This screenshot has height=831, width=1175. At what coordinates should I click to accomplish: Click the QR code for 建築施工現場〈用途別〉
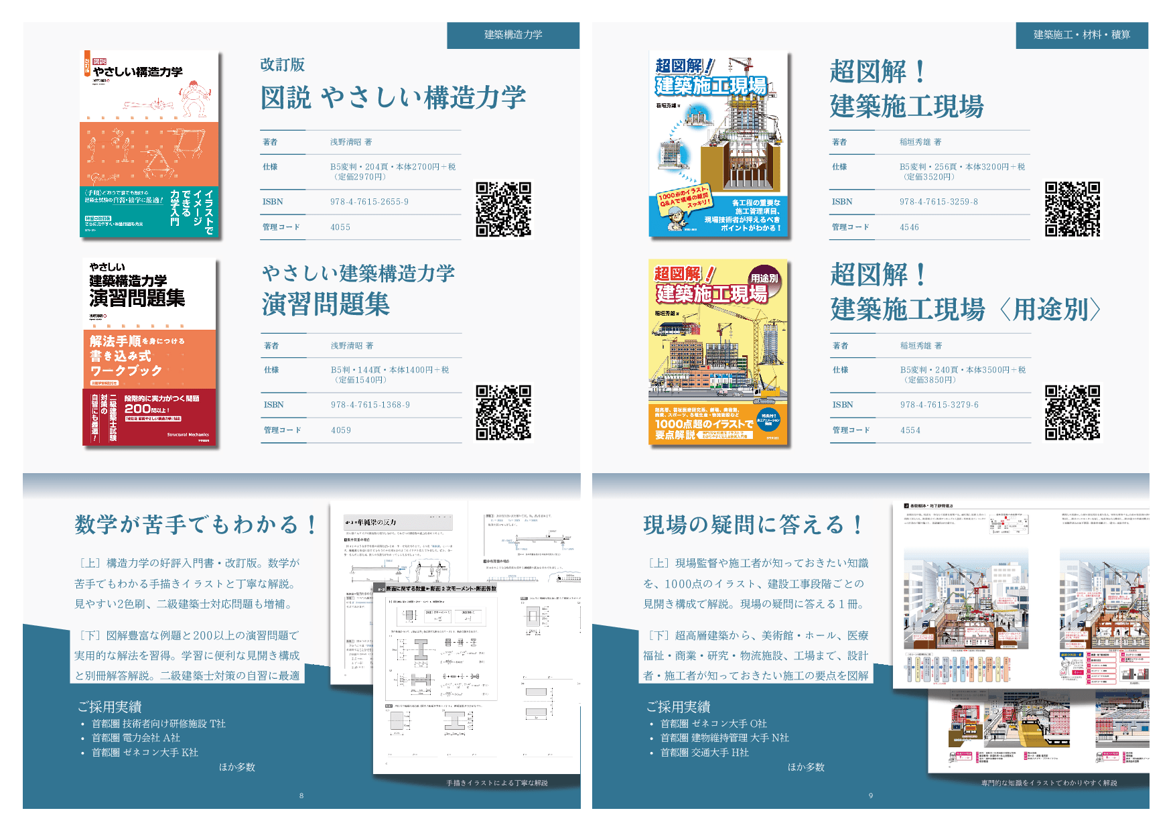coord(1072,412)
